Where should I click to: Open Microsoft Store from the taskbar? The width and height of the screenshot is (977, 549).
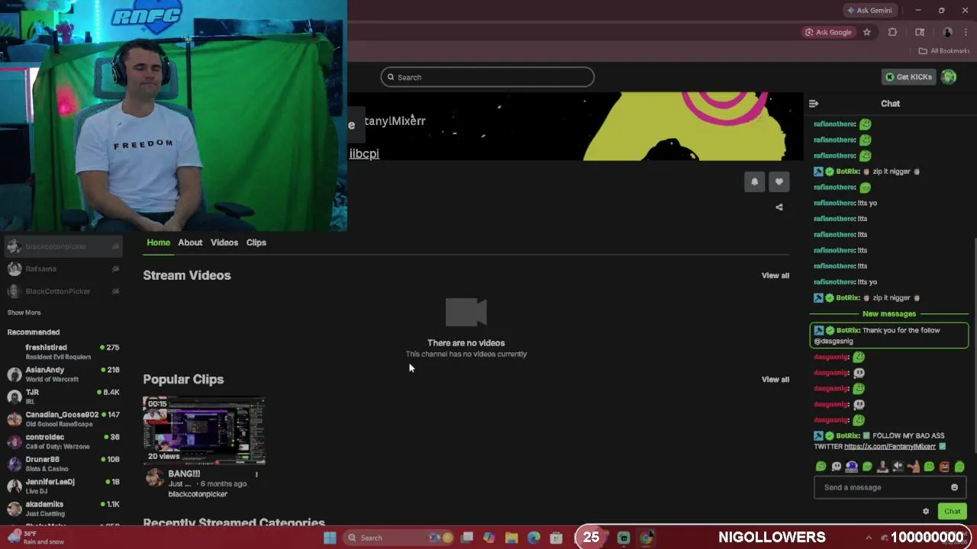556,538
